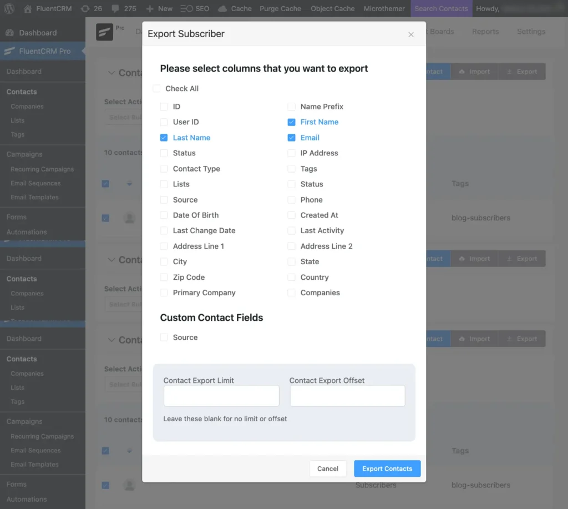
Task: Enable the Last Activity checkbox
Action: (291, 230)
